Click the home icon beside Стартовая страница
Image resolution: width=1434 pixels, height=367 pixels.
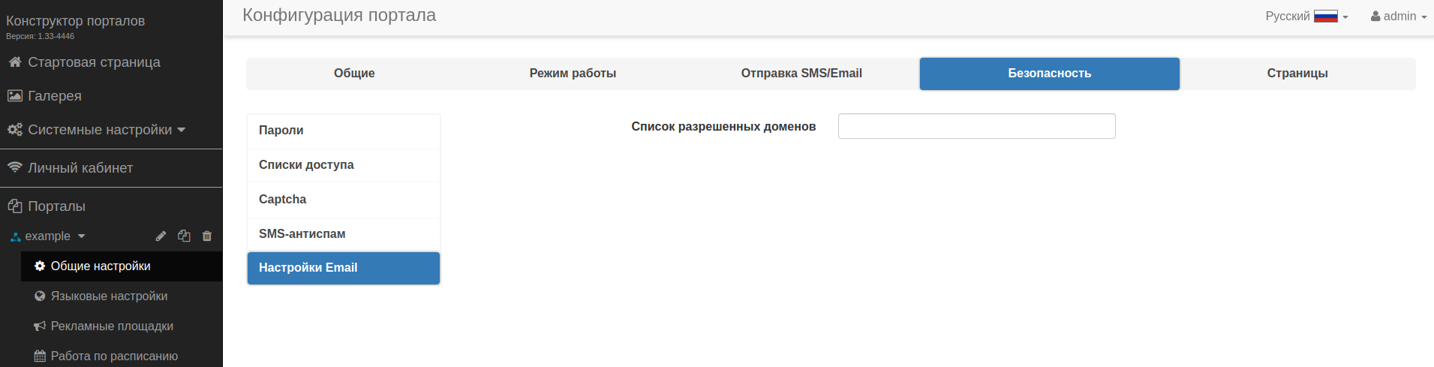pyautogui.click(x=14, y=62)
